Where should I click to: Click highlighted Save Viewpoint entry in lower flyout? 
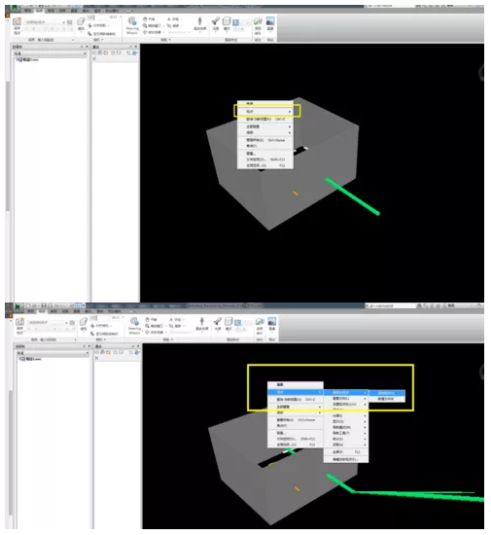[387, 393]
